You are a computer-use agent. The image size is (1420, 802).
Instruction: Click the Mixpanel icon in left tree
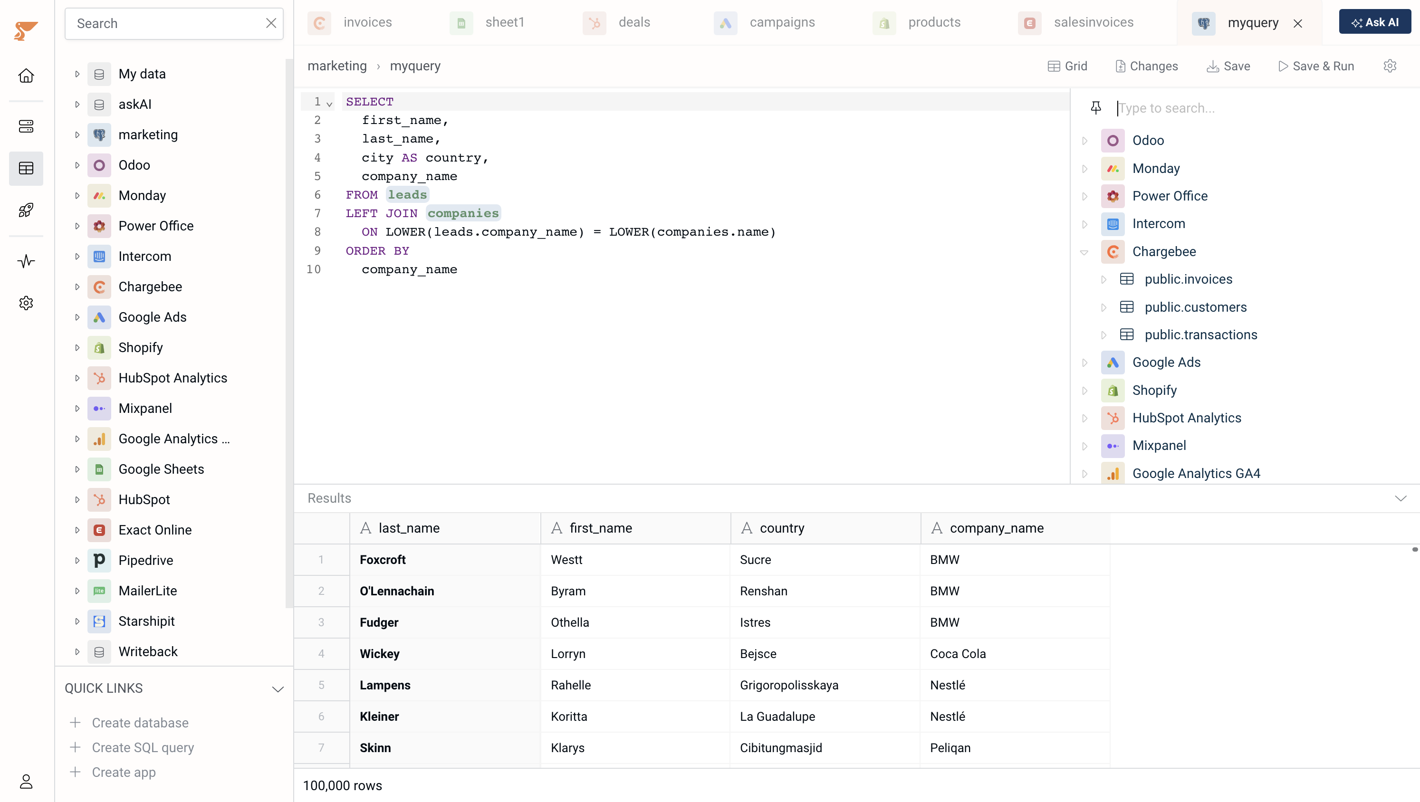point(99,409)
